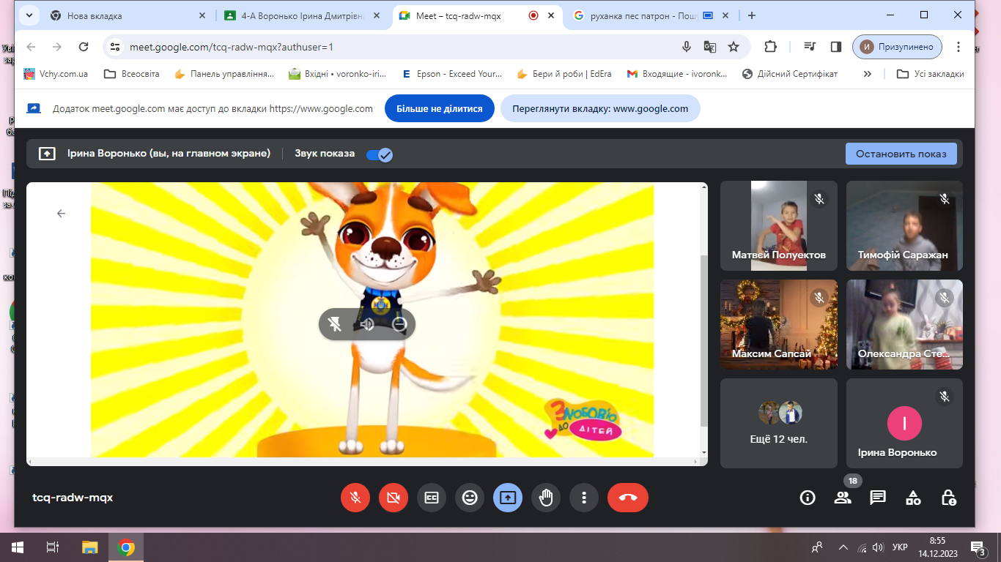
Task: Open media controls icon in Chrome toolbar
Action: (810, 47)
